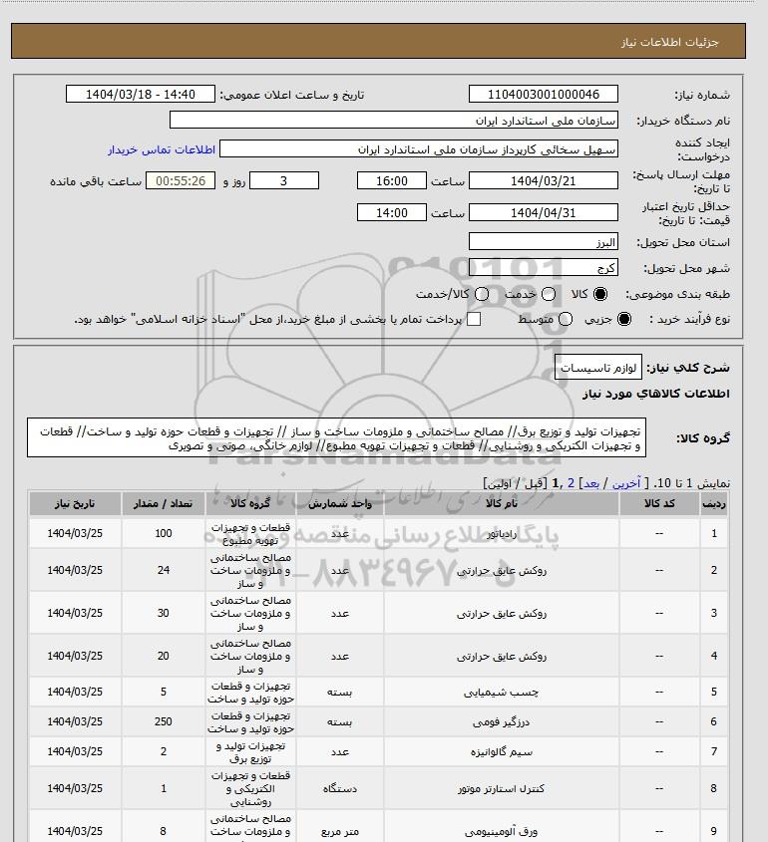Click the delivery province field البرز
768x842 pixels.
point(544,242)
